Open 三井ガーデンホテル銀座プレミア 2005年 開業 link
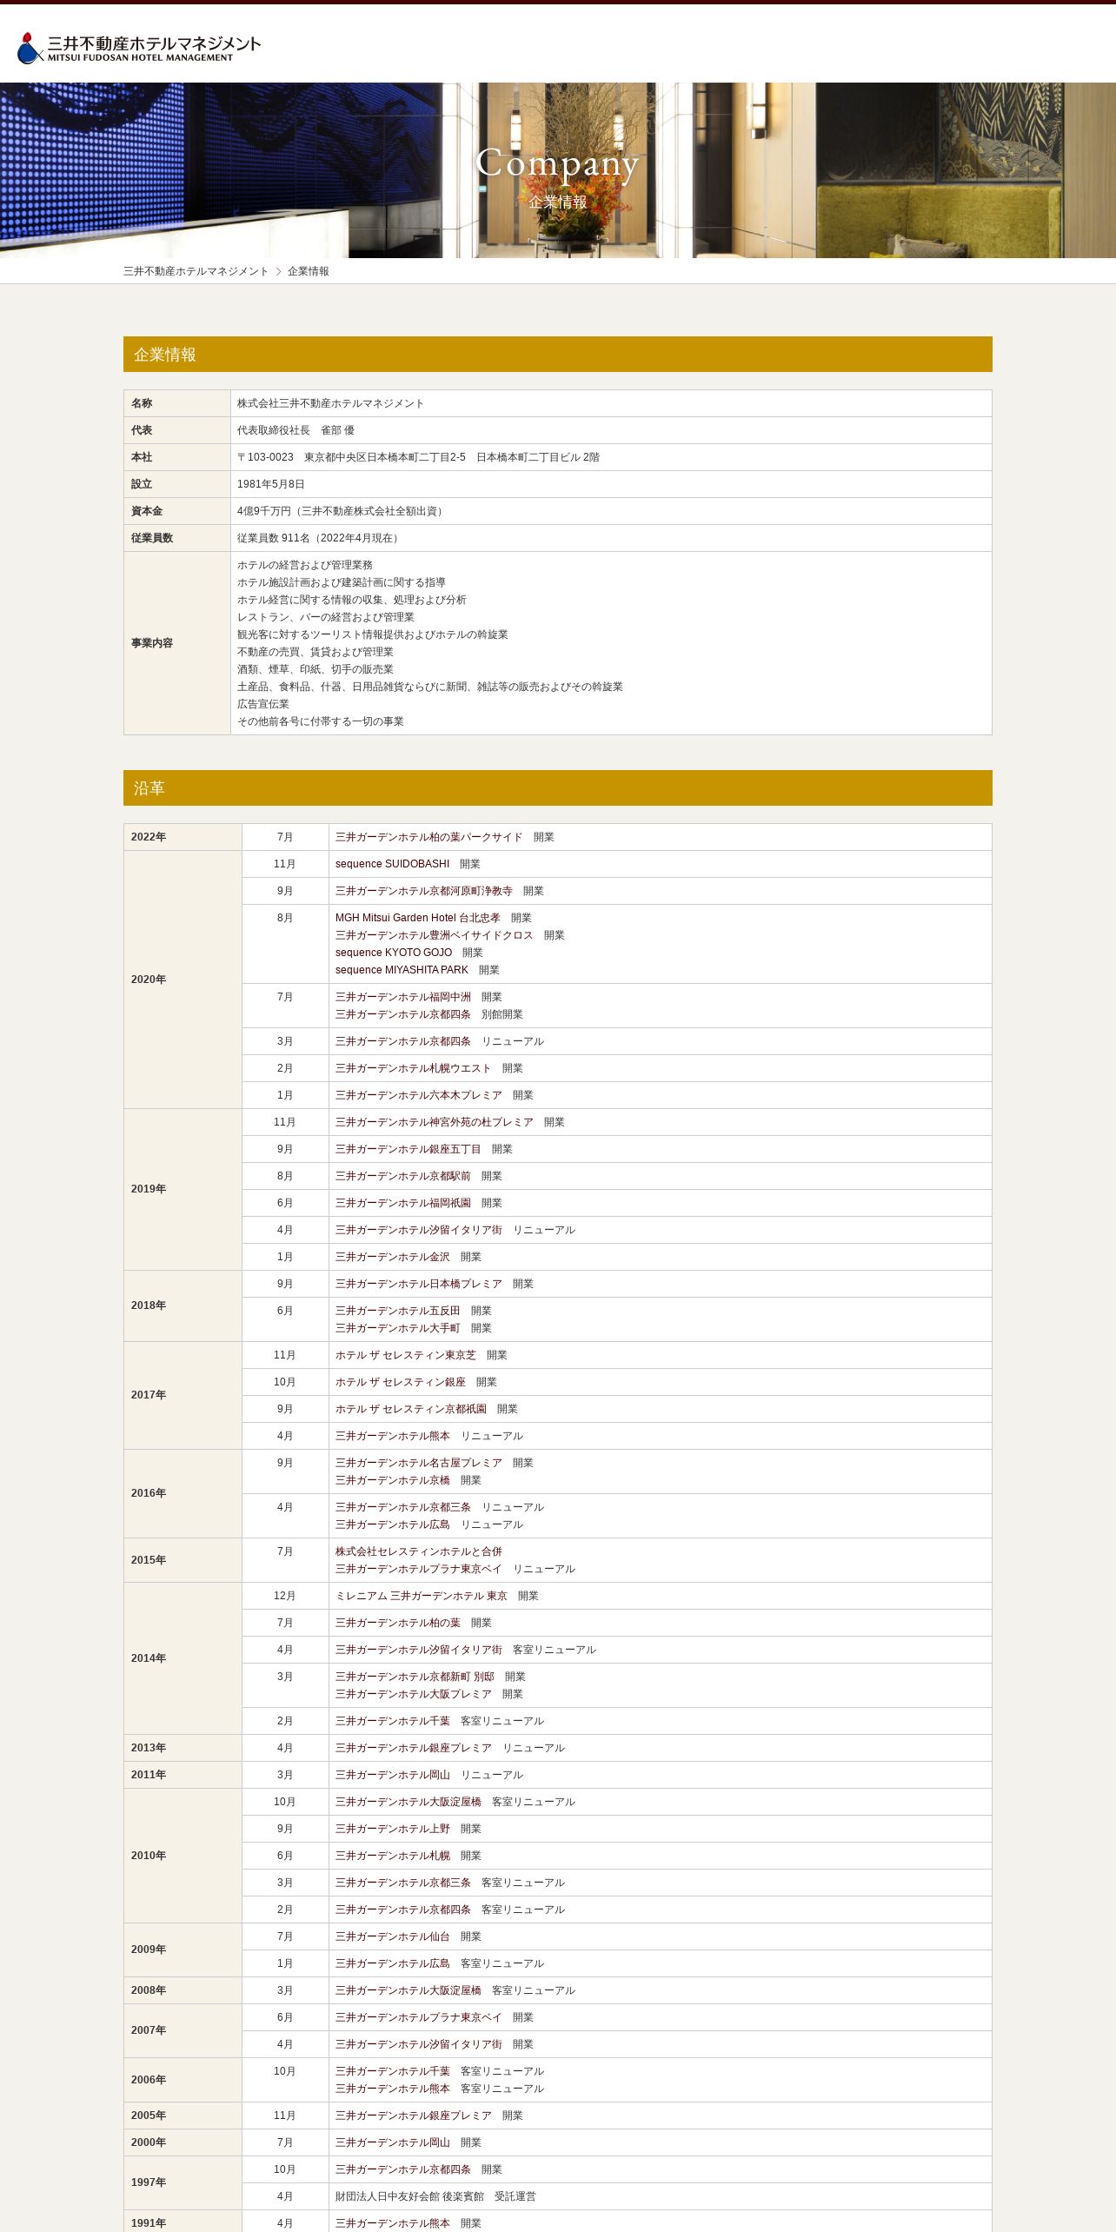1116x2232 pixels. point(413,2116)
